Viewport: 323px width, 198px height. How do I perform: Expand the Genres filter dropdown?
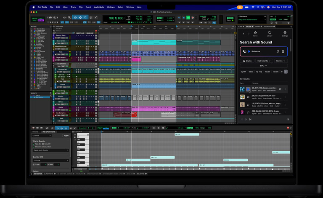pyautogui.click(x=281, y=61)
